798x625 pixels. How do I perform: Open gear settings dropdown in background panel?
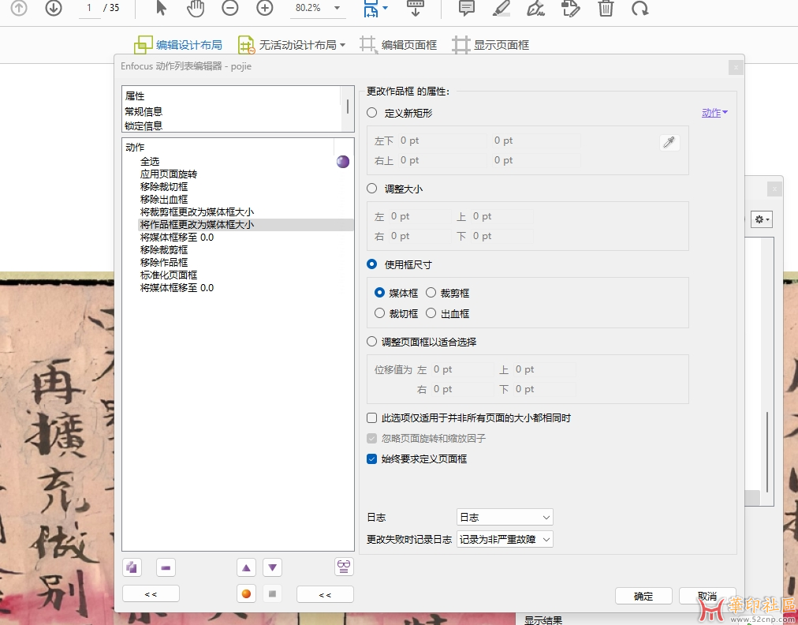(x=762, y=219)
